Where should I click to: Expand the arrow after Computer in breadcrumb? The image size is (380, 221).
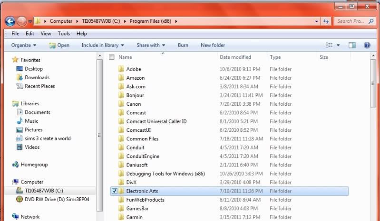click(77, 21)
